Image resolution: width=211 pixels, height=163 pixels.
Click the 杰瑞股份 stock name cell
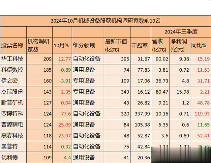[13, 92]
